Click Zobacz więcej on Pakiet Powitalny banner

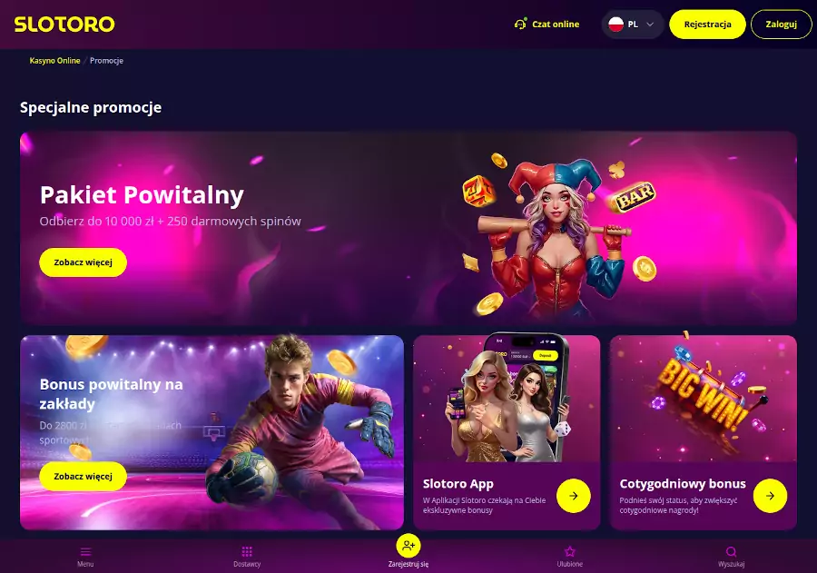pos(83,262)
